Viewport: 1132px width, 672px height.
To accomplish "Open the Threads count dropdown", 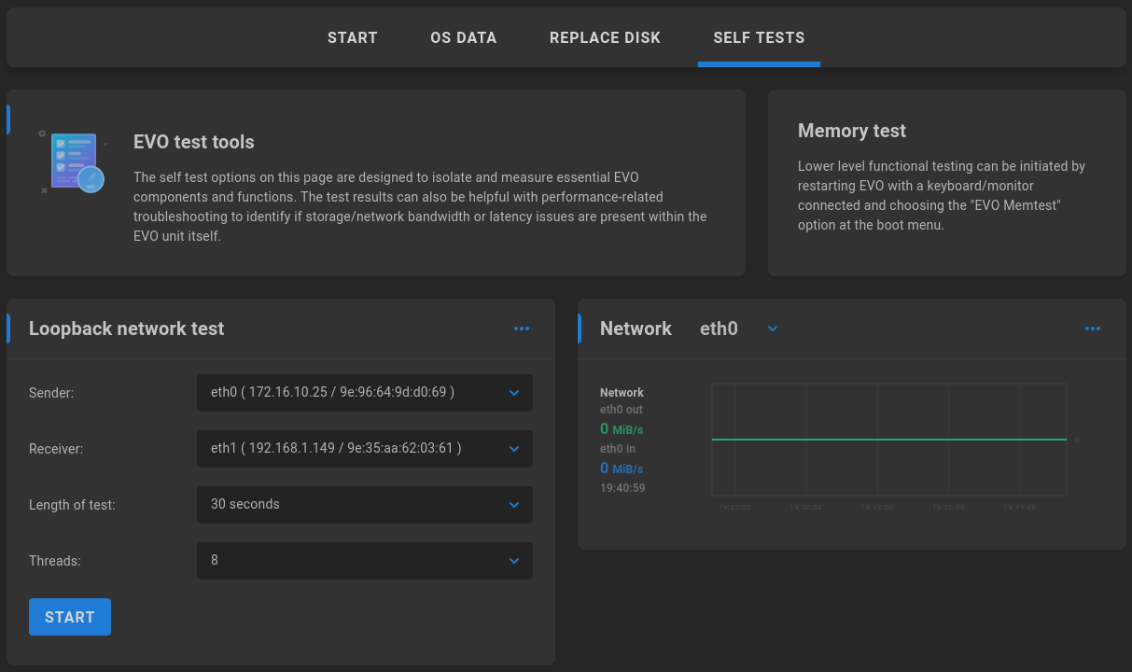I will (x=365, y=561).
